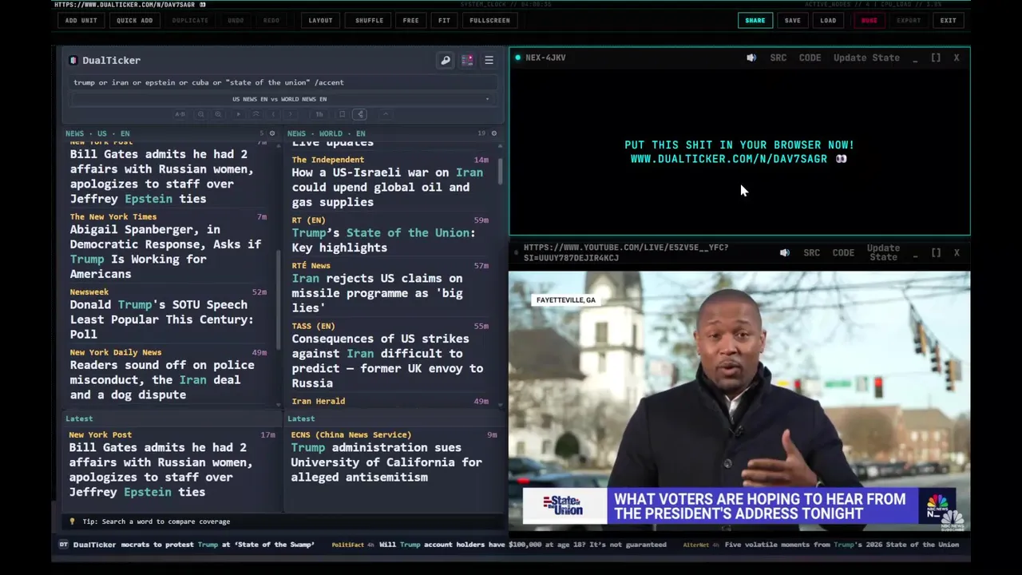This screenshot has height=575, width=1022.
Task: Open settings gear for NEWS US EN column
Action: [x=272, y=133]
